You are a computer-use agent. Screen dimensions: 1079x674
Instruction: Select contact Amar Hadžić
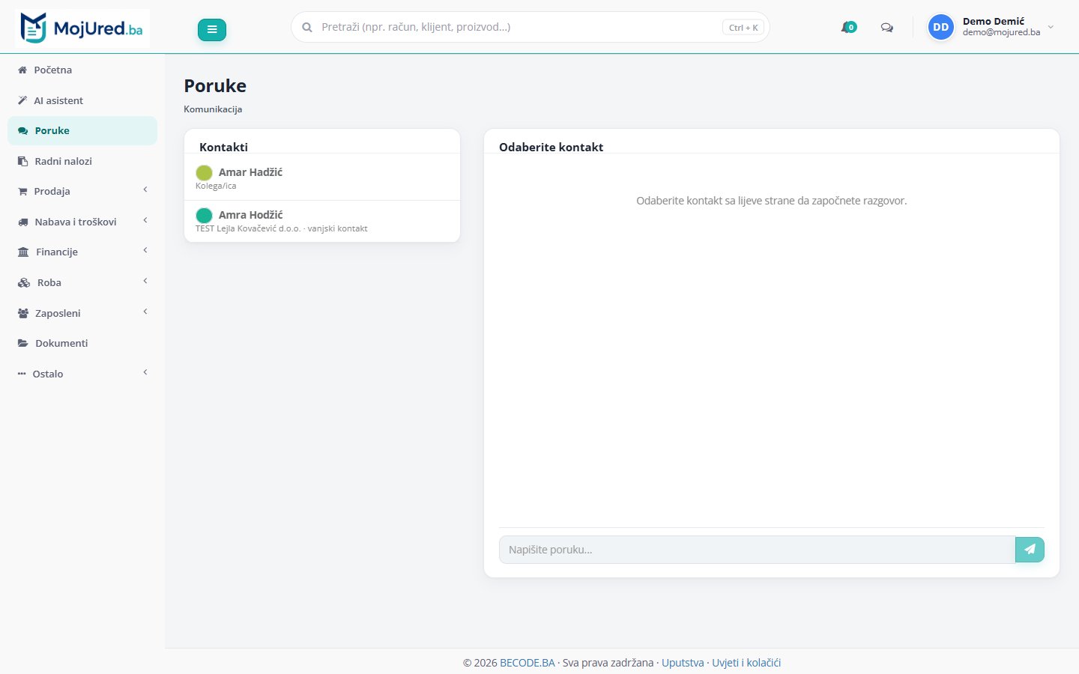322,178
